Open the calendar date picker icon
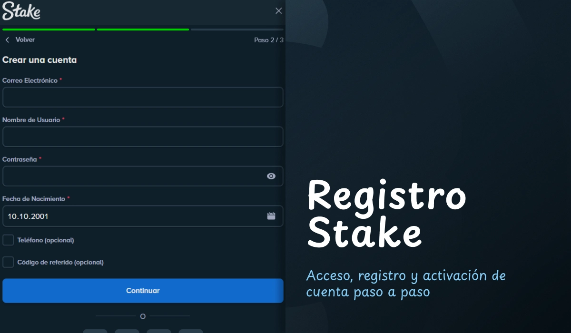 pyautogui.click(x=271, y=216)
